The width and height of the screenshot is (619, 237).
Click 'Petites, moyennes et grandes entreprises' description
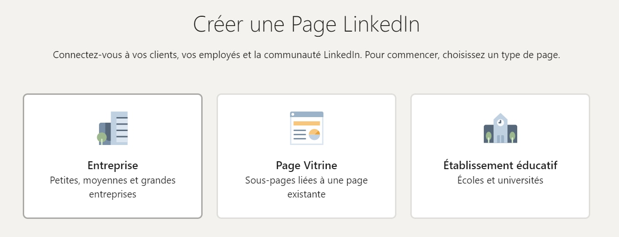[112, 187]
